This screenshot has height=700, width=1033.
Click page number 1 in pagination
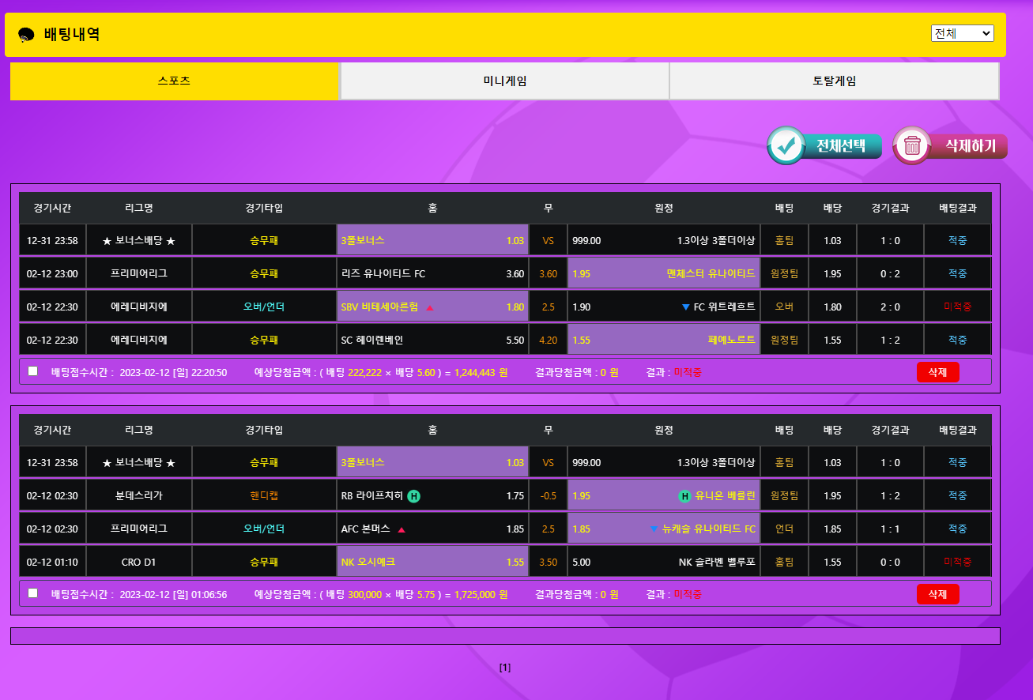pos(505,668)
